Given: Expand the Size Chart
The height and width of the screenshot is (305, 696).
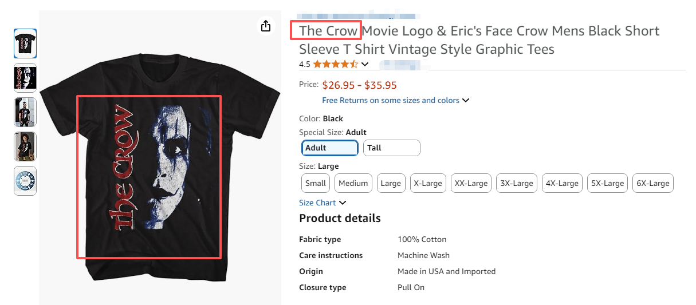Looking at the screenshot, I should point(323,203).
